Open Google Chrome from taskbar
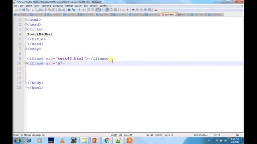 tap(107, 140)
